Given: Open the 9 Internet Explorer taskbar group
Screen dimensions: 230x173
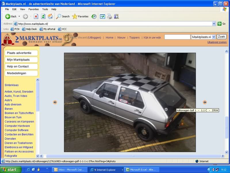Looking at the screenshot, I should pyautogui.click(x=106, y=170).
